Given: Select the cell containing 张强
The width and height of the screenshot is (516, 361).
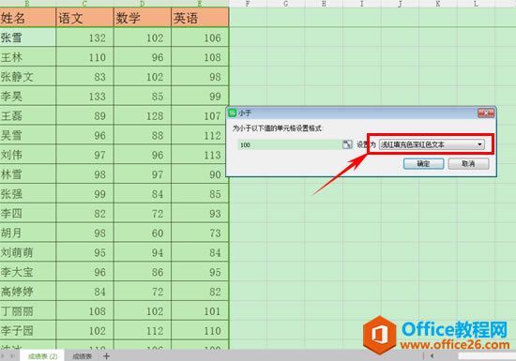Looking at the screenshot, I should [27, 194].
